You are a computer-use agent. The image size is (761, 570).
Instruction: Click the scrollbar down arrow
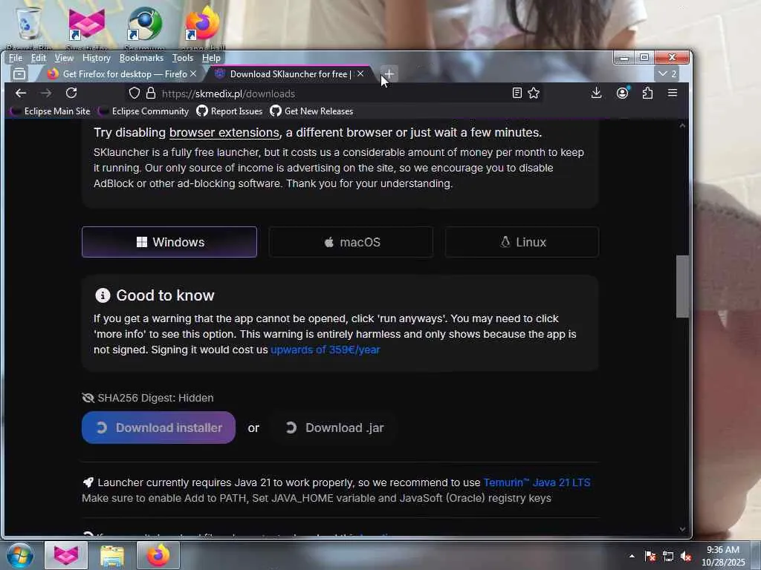coord(682,529)
